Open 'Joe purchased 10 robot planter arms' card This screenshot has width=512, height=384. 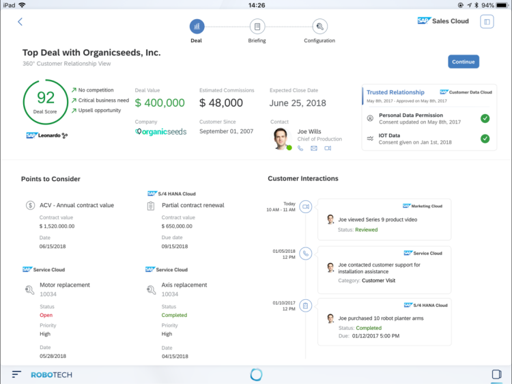[x=384, y=322]
